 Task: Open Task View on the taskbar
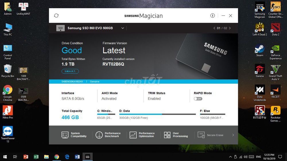tap(15, 157)
